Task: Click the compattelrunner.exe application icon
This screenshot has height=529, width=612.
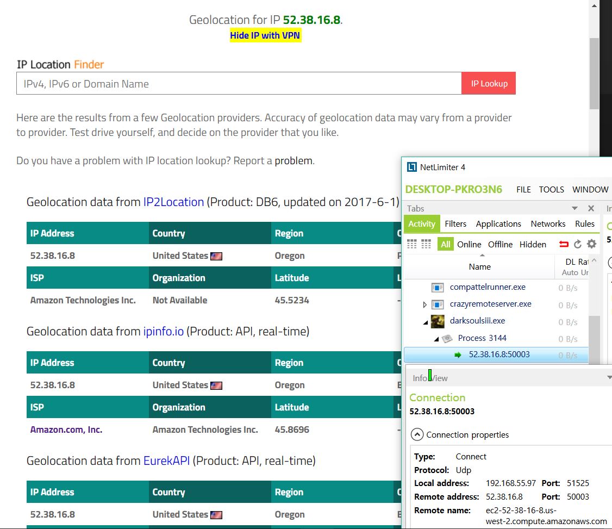Action: pos(438,288)
